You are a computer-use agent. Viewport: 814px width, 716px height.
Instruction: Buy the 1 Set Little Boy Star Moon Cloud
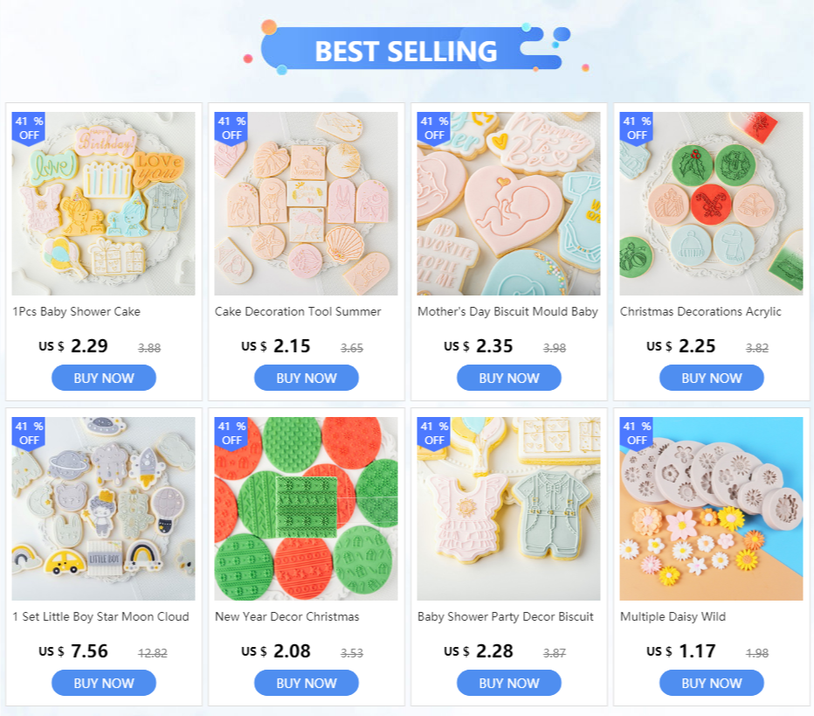point(104,683)
